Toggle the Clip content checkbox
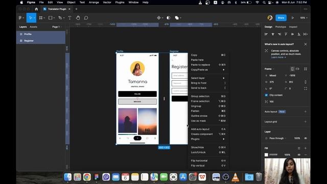The height and width of the screenshot is (184, 327). (266, 95)
